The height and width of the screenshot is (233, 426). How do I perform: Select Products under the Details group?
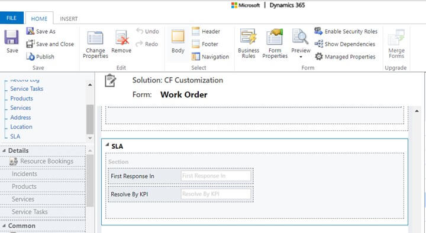point(43,186)
